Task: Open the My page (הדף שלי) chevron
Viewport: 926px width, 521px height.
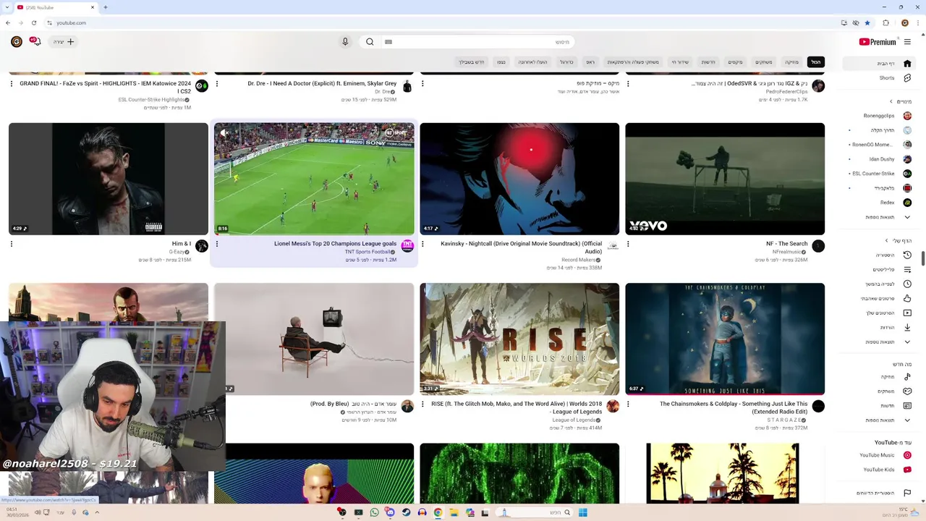Action: 887,241
